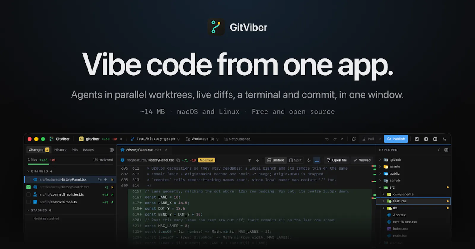Open the feat/history-graph branch dropdown
Viewport: 475px width, 249px height.
(155, 139)
